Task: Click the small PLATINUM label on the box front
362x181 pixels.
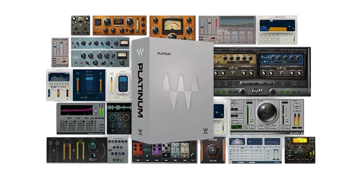Action: coord(164,54)
